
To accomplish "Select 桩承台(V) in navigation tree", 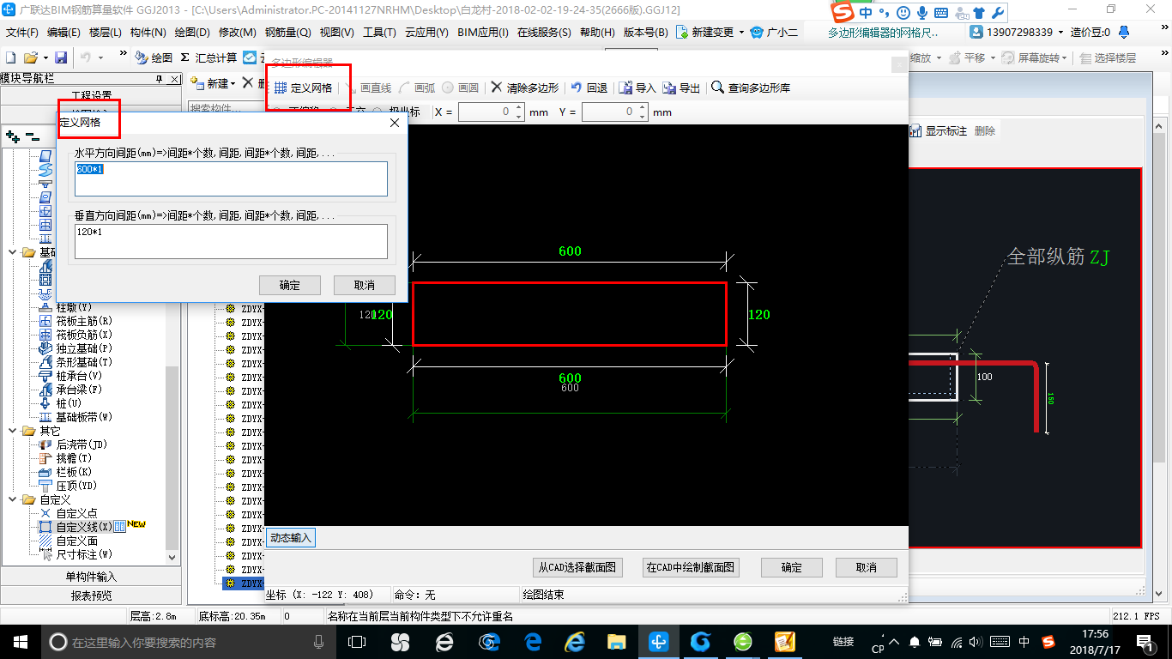I will point(79,376).
